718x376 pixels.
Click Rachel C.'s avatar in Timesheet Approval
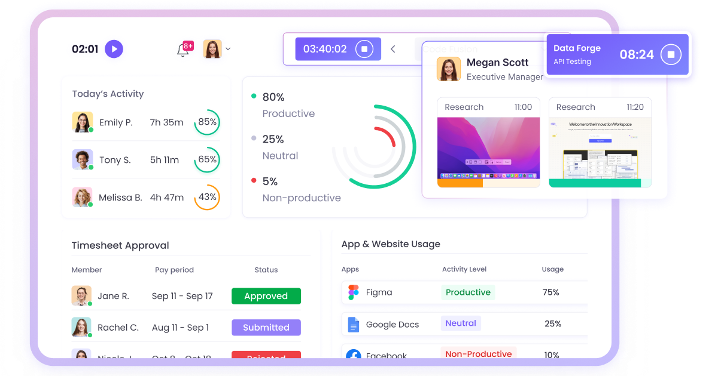click(81, 327)
